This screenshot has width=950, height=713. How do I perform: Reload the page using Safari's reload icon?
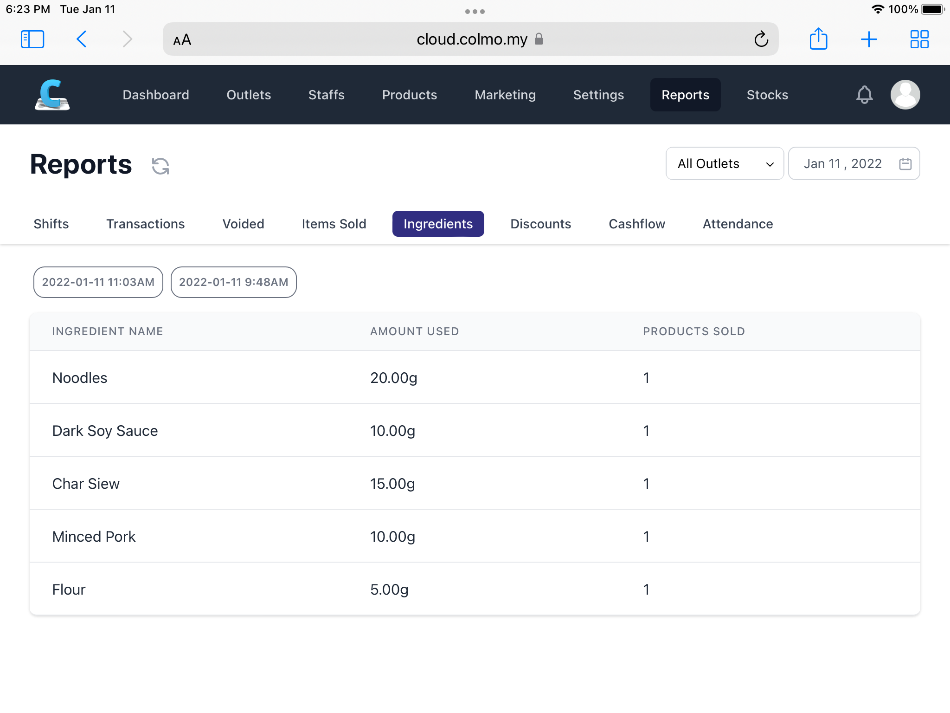click(762, 39)
